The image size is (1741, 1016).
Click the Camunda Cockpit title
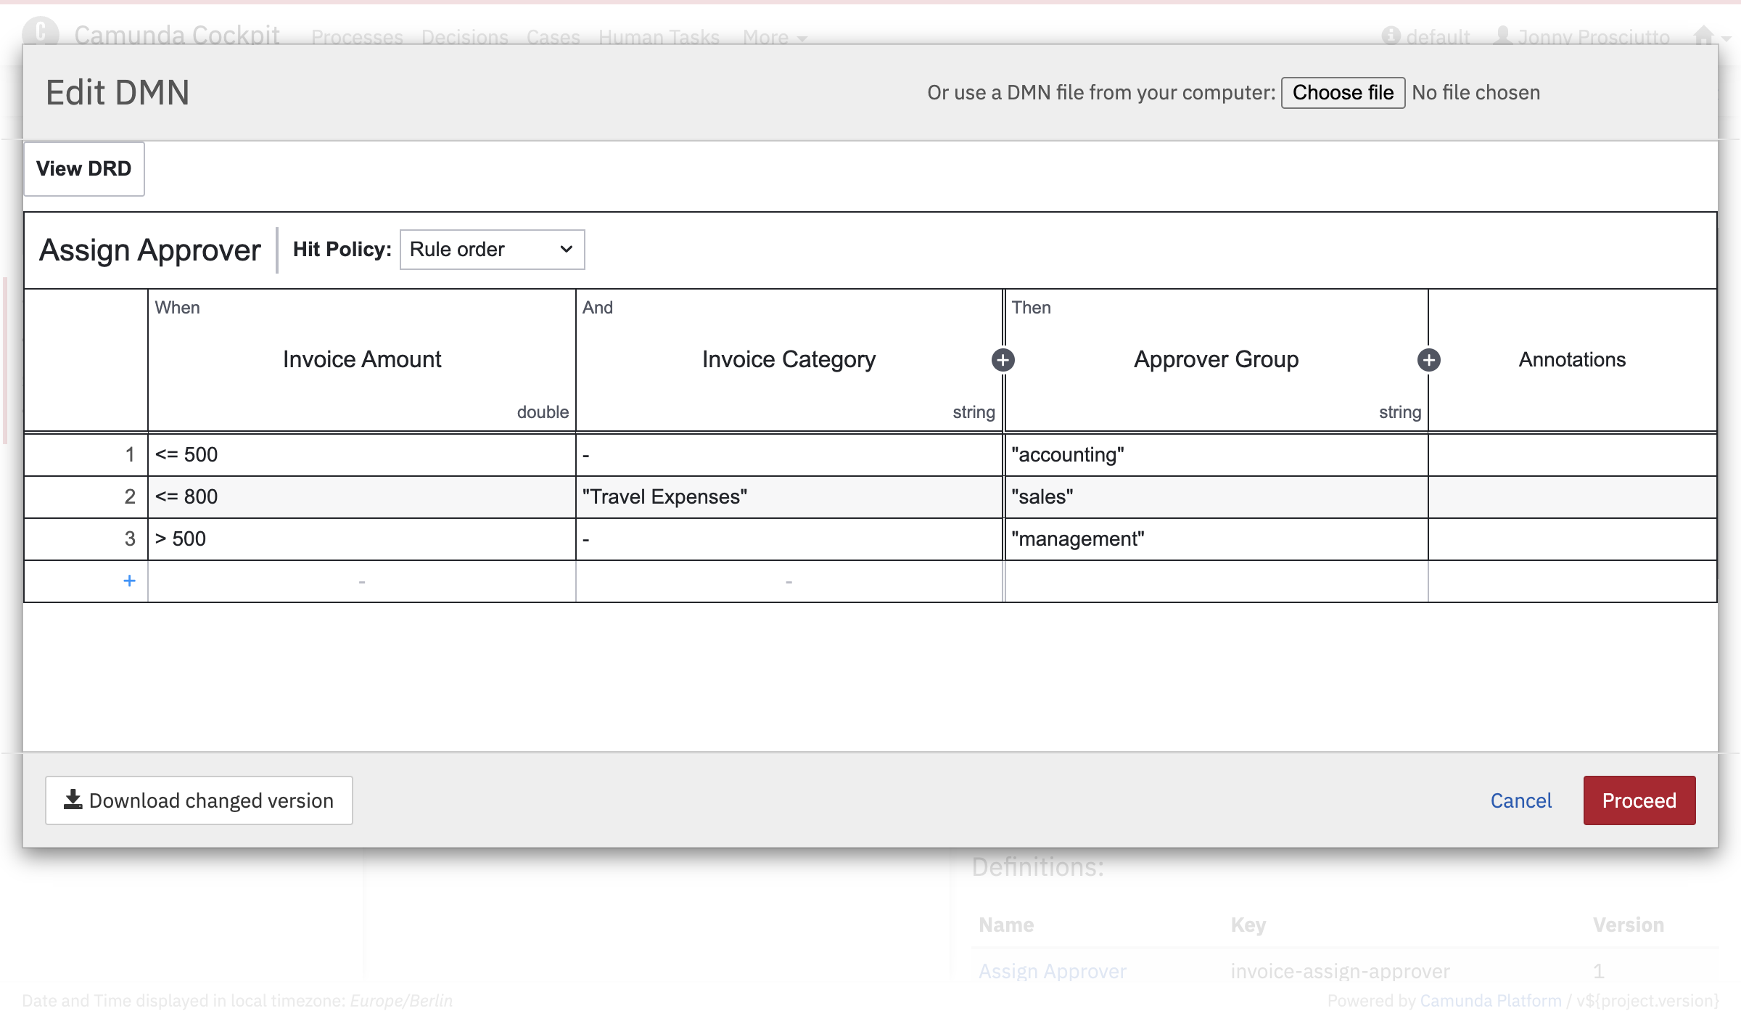pos(177,35)
